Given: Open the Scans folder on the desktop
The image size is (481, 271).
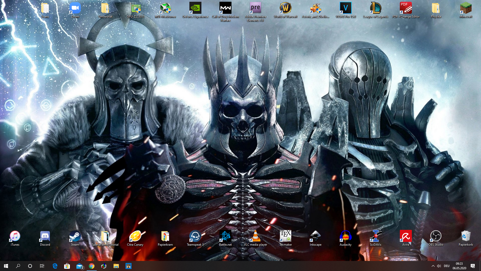Looking at the screenshot, I should (45, 10).
